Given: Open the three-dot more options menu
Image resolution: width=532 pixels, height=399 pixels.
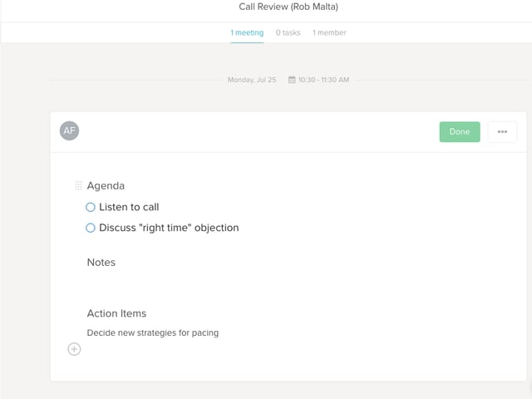Looking at the screenshot, I should [x=502, y=132].
